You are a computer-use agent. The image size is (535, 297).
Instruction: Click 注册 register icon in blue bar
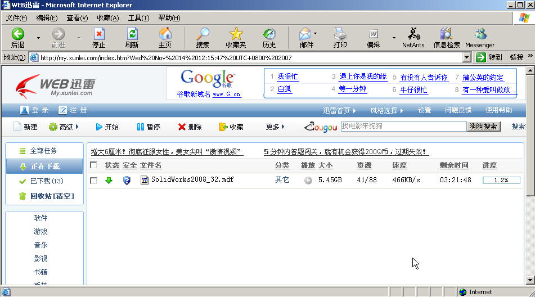(62, 110)
